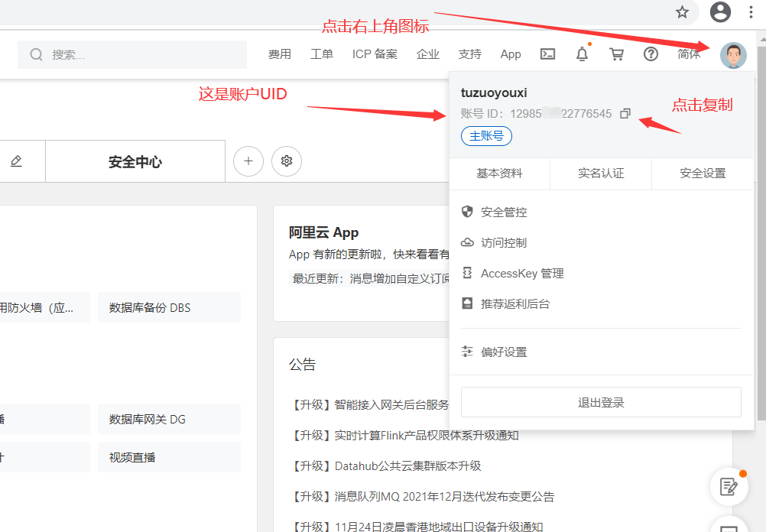Image resolution: width=766 pixels, height=532 pixels.
Task: Click the 主账号 badge
Action: point(486,136)
